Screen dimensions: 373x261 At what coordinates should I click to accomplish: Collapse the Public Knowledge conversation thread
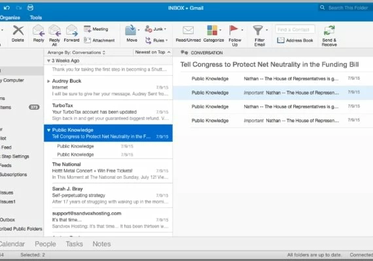48,130
